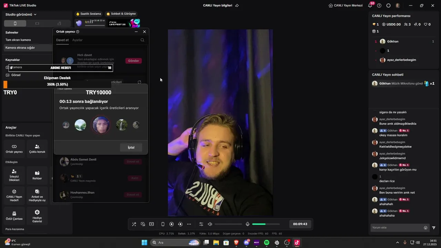Open the Windows Start menu
This screenshot has width=441, height=248.
[144, 242]
